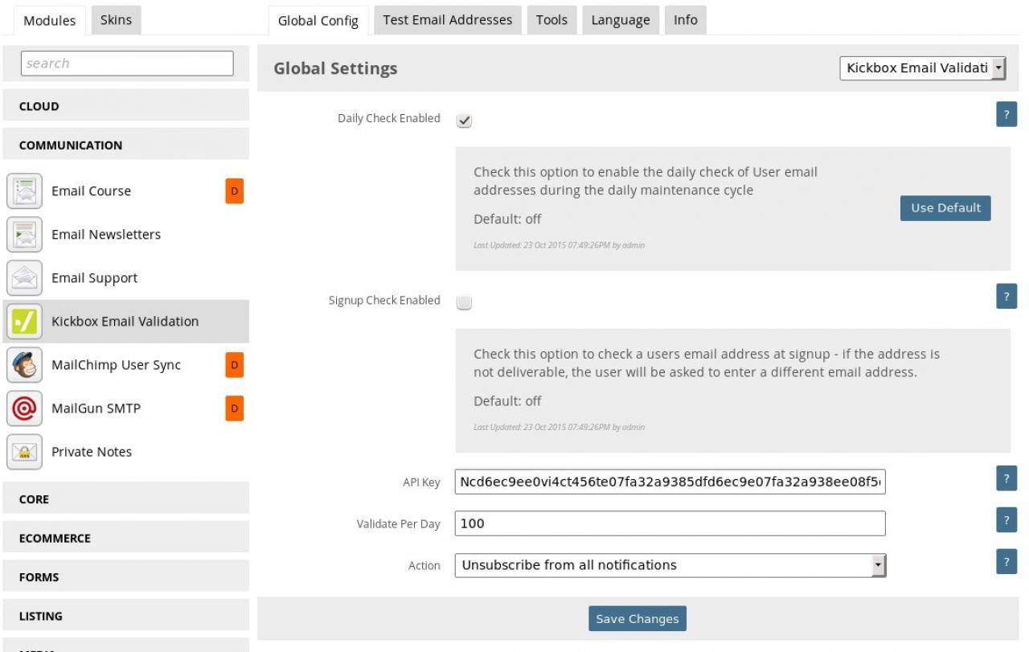
Task: Open the Email Course module icon
Action: pyautogui.click(x=24, y=191)
